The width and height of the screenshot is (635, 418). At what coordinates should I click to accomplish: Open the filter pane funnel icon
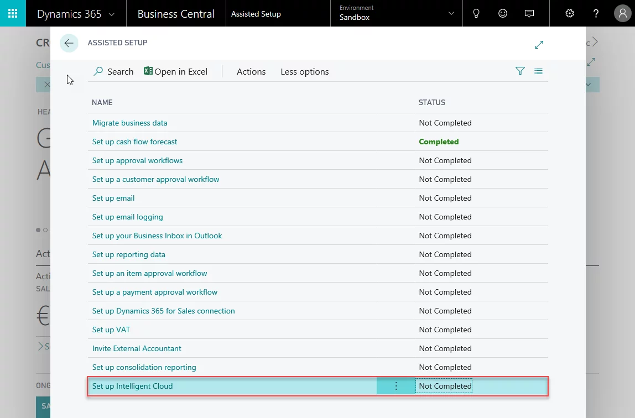pos(520,71)
